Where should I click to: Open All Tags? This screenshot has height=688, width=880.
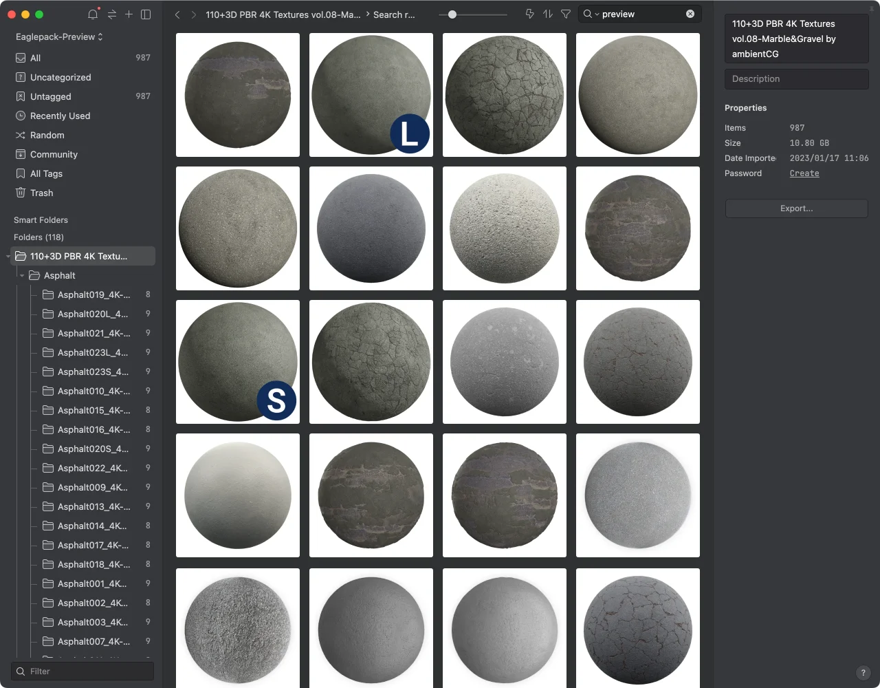tap(82, 173)
